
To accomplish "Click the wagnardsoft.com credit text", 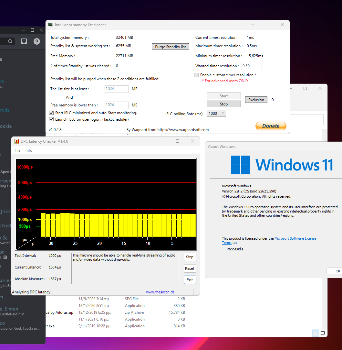I will (x=168, y=130).
